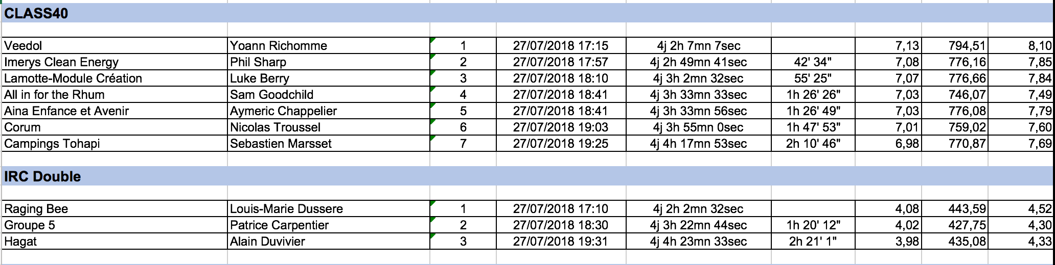Select the CLASS40 section header cell
Screen dimensions: 1055x265
point(36,14)
